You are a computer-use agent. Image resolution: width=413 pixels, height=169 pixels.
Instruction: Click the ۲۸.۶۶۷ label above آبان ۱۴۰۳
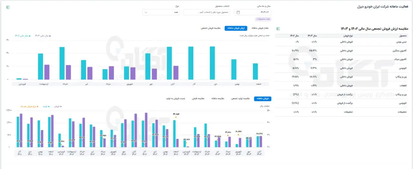click(259, 133)
